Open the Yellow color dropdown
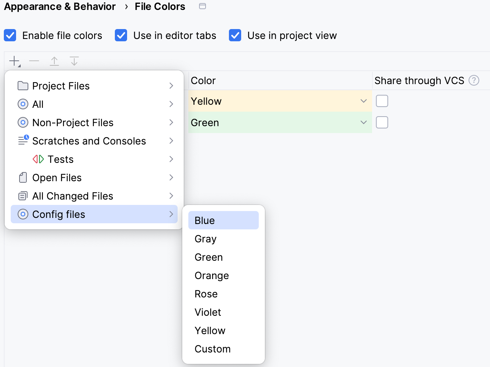This screenshot has width=490, height=367. 363,101
